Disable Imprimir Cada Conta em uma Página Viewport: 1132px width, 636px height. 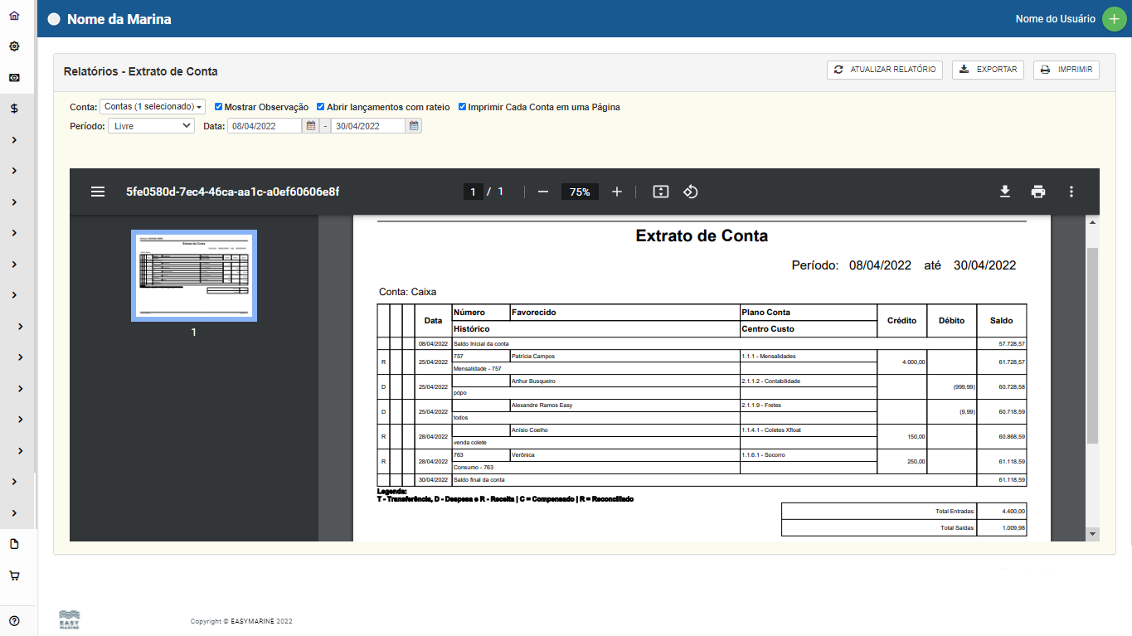pos(463,107)
